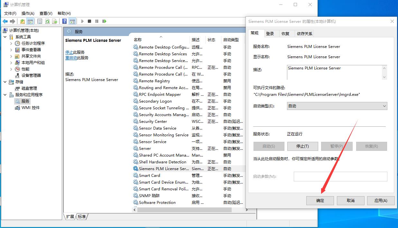The height and width of the screenshot is (228, 398).
Task: Select WMI 控件 tree node
Action: click(x=30, y=107)
